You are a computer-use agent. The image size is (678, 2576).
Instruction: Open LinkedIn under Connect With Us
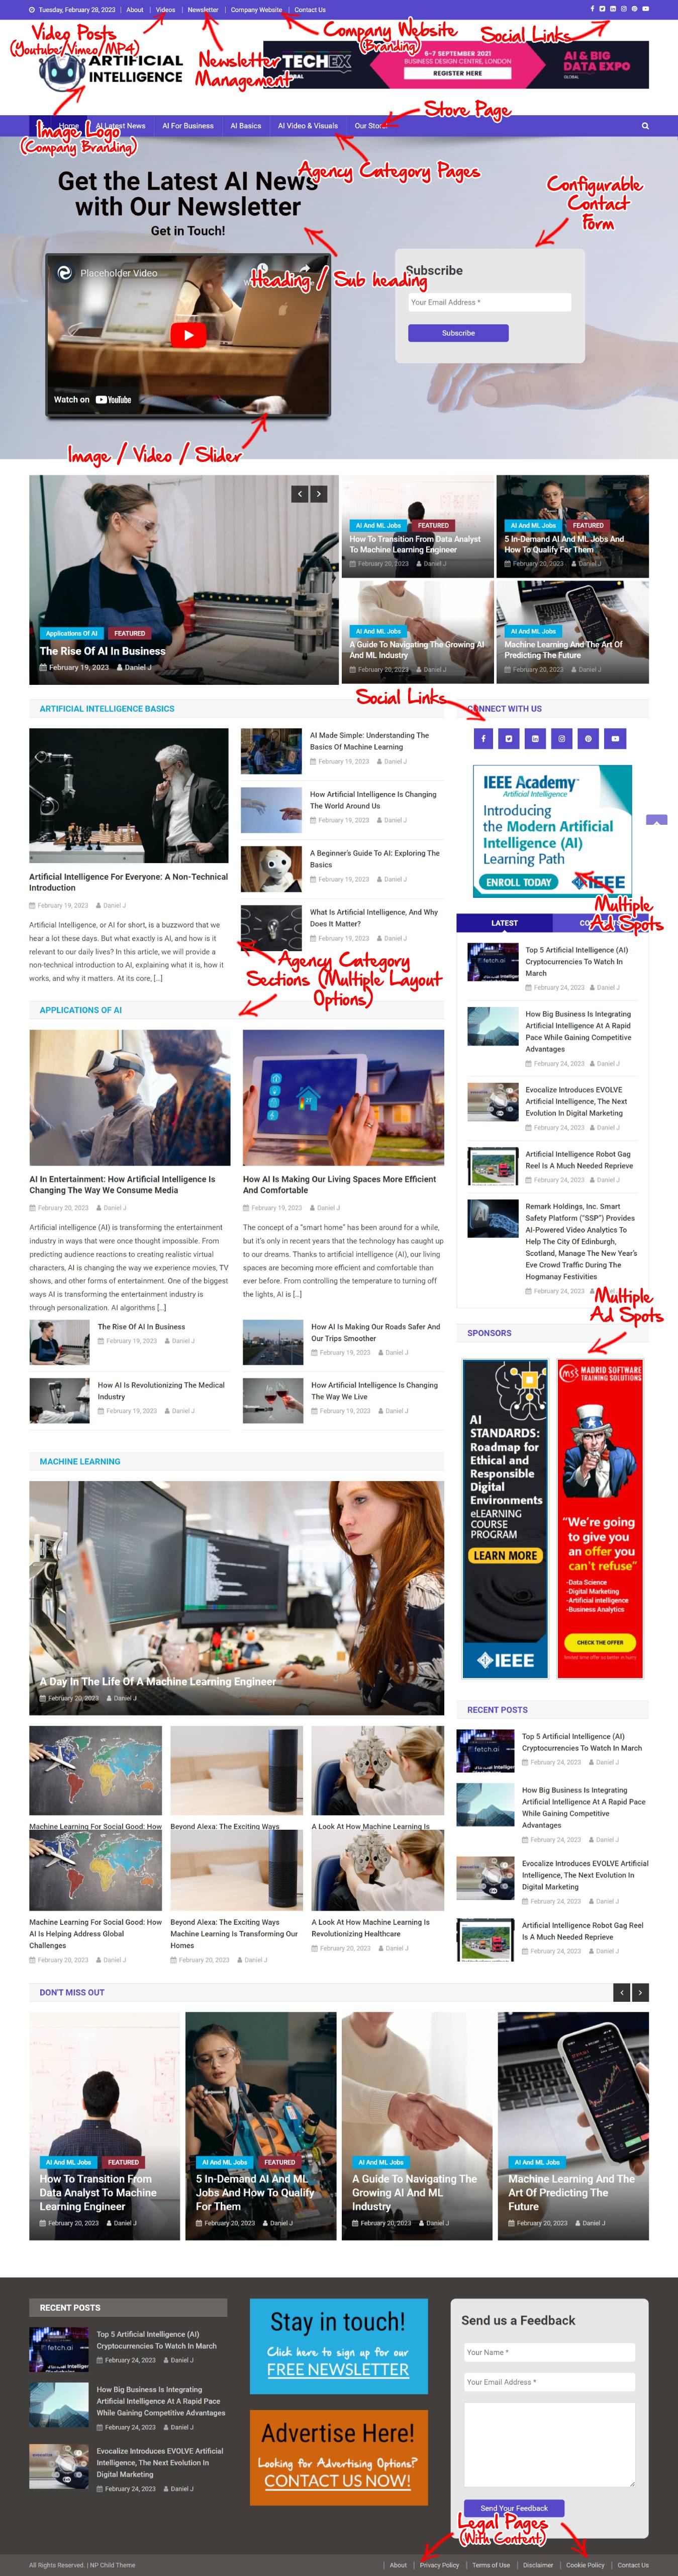point(535,739)
